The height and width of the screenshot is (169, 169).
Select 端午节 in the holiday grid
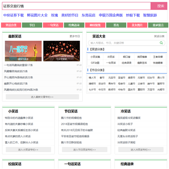coord(151,84)
